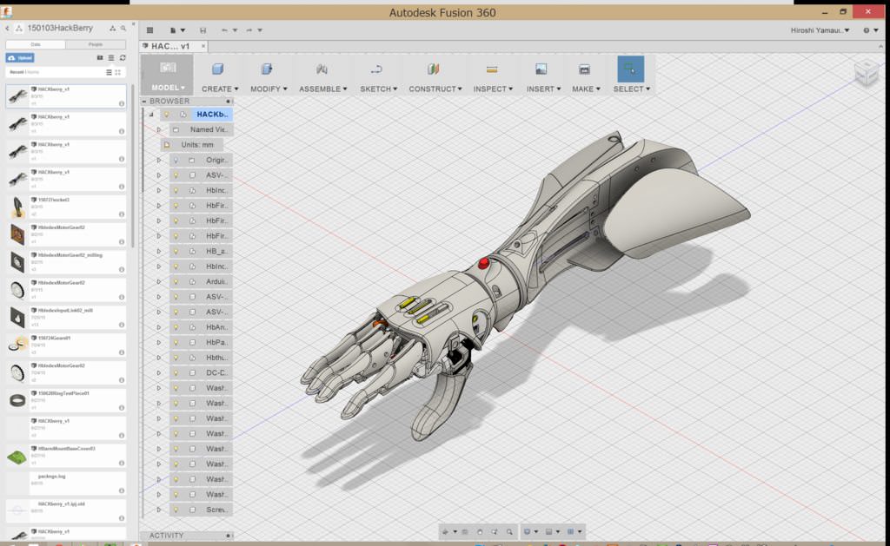Image resolution: width=890 pixels, height=546 pixels.
Task: Switch to the People tab in data panel
Action: (x=95, y=43)
